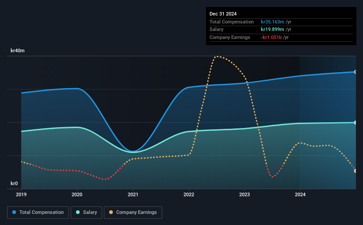Click the 2024 x-axis label
This screenshot has height=225, width=363.
point(300,194)
